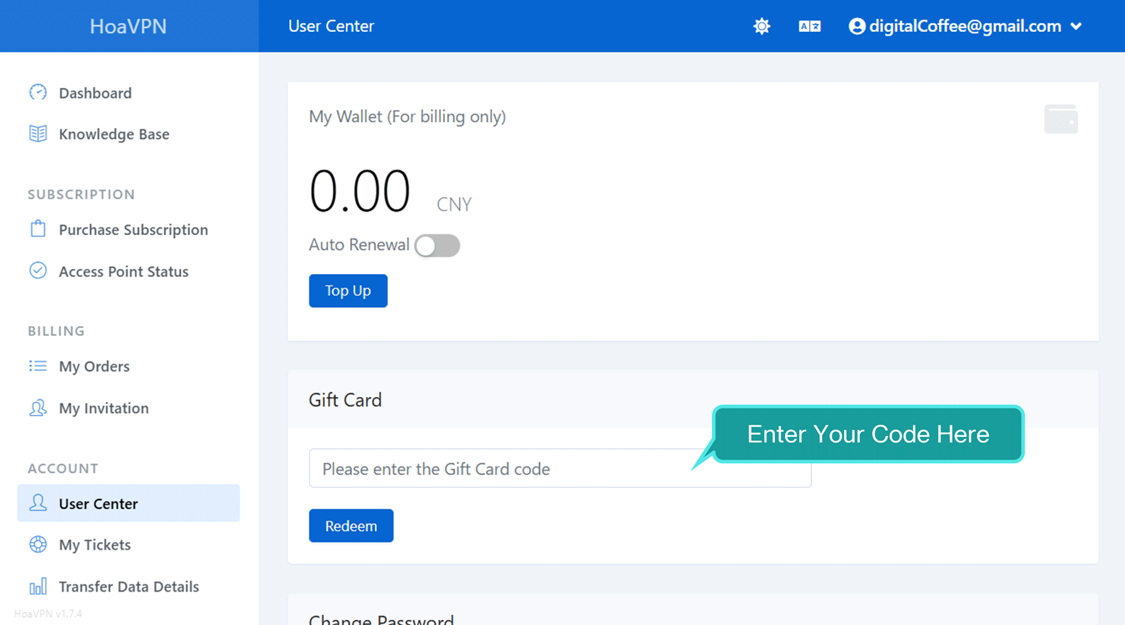This screenshot has height=625, width=1125.
Task: Click the wallet icon in My Wallet card
Action: (1060, 119)
